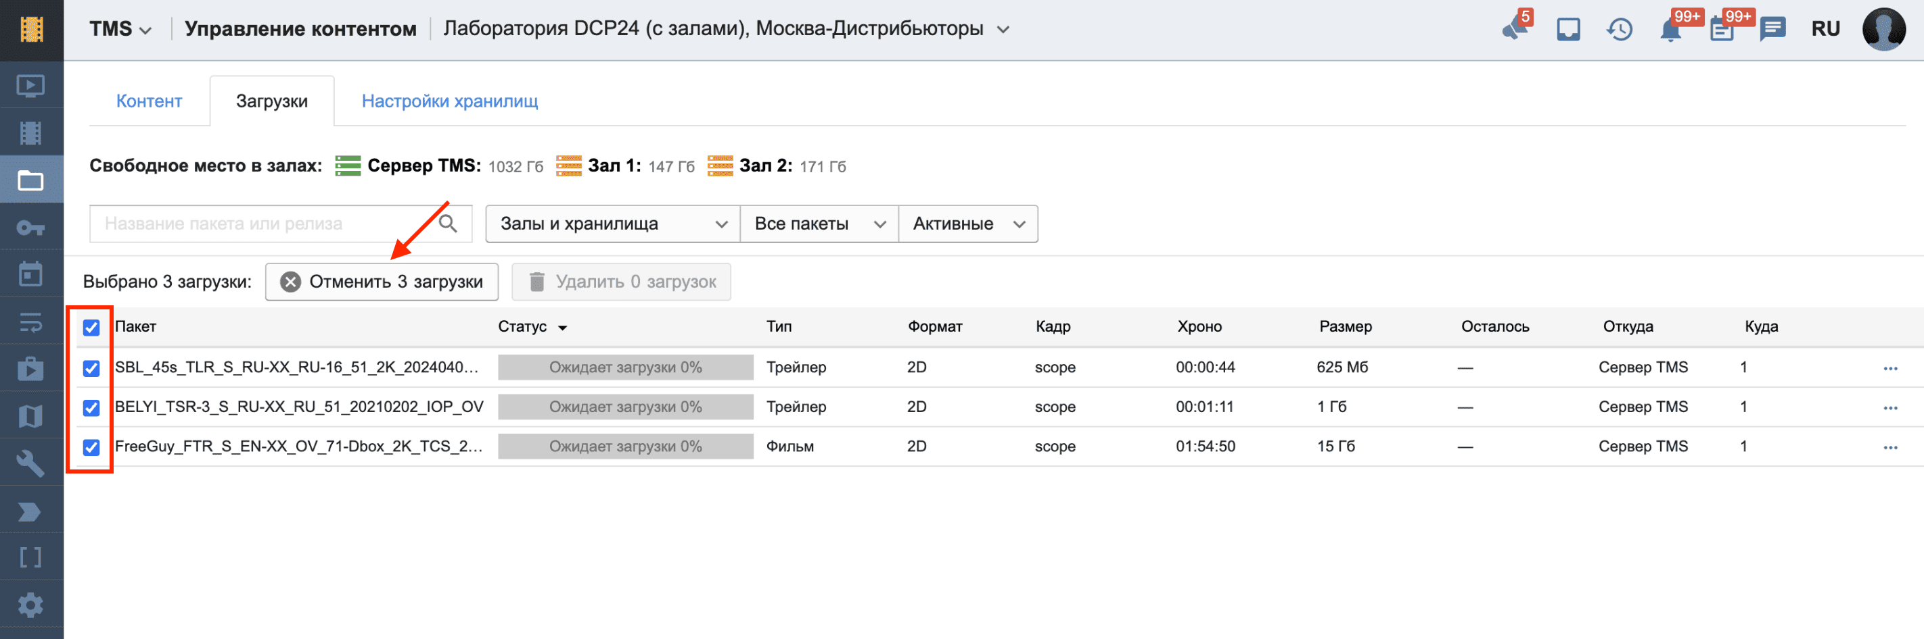The image size is (1924, 639).
Task: Open the key management sidebar icon
Action: point(30,228)
